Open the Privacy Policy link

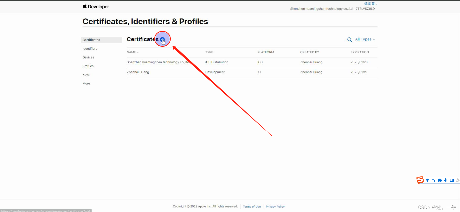click(x=275, y=207)
